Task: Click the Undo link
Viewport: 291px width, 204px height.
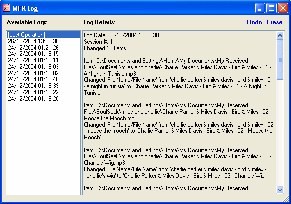Action: click(x=254, y=22)
